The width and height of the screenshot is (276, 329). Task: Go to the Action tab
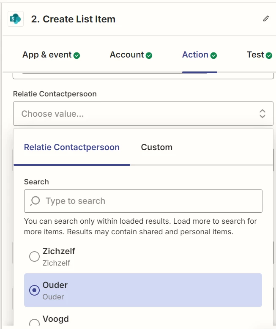click(195, 55)
